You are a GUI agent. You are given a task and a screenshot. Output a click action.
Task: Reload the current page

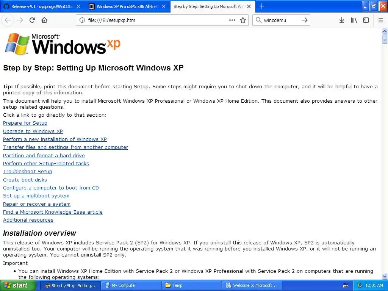pyautogui.click(x=32, y=20)
